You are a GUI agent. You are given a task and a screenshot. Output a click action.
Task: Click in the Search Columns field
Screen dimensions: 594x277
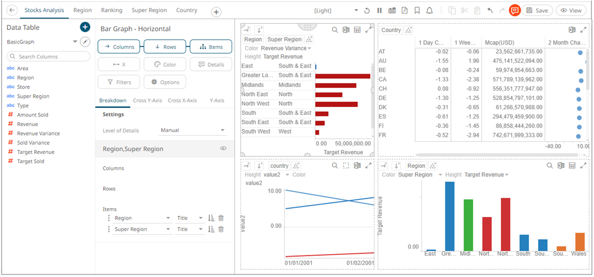click(x=48, y=56)
